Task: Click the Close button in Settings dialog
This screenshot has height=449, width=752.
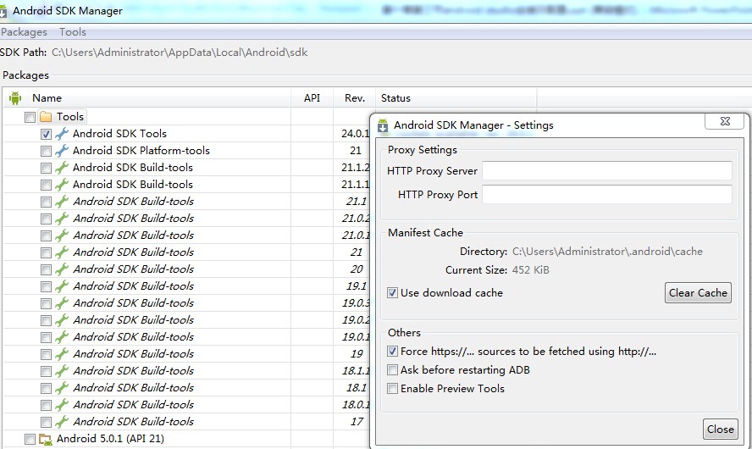Action: 721,430
